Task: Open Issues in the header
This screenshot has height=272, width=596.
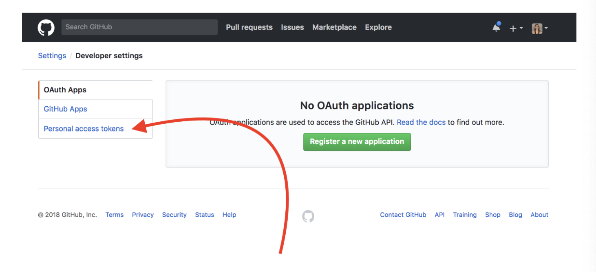Action: pos(292,27)
